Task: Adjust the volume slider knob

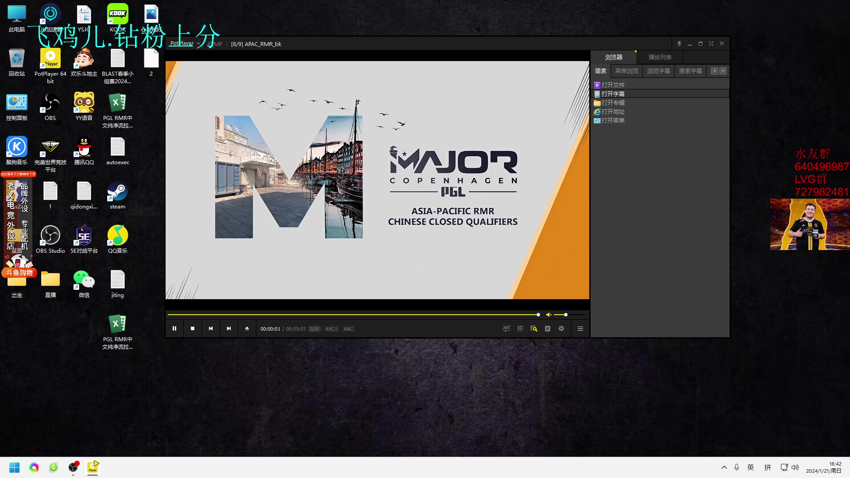Action: point(565,315)
